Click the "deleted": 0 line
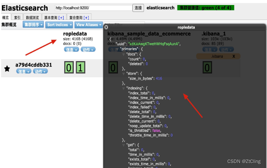The height and width of the screenshot is (168, 267). [x=138, y=64]
